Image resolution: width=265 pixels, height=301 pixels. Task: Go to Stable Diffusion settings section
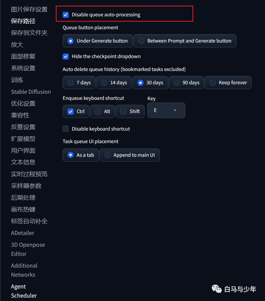tap(31, 92)
